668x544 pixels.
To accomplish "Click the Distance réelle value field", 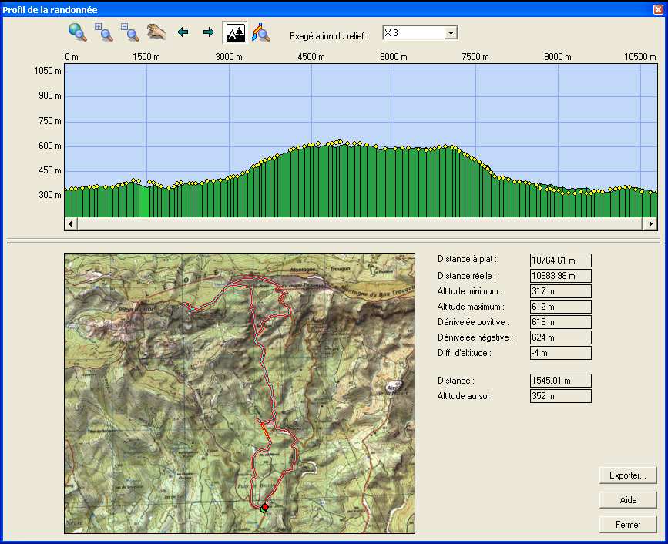I will (x=561, y=276).
